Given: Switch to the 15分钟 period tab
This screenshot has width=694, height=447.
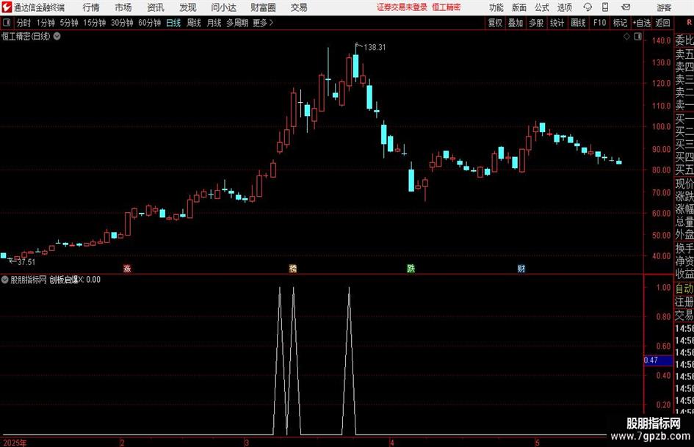Looking at the screenshot, I should coord(95,23).
